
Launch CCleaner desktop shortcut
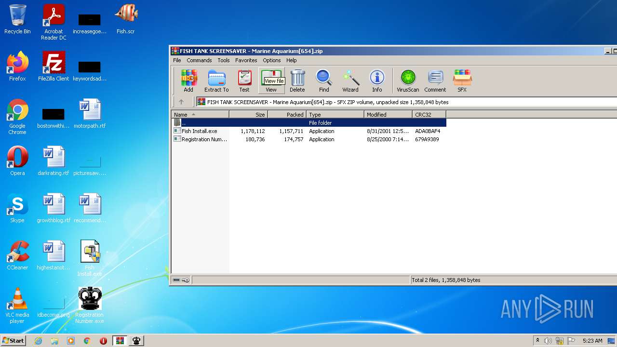click(17, 255)
